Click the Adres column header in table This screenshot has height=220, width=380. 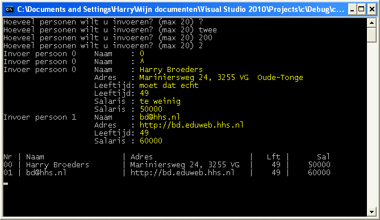(141, 157)
